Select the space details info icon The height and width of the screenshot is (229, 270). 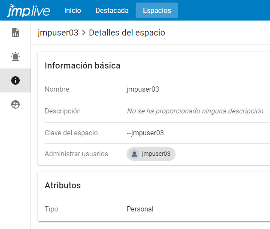(x=15, y=80)
